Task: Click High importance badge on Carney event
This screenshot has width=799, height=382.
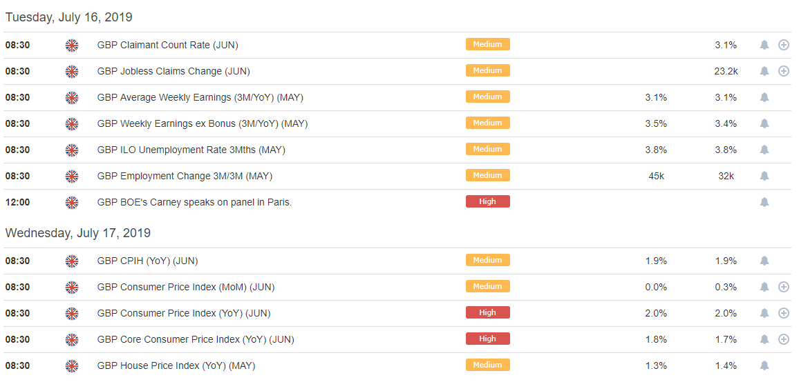Action: pyautogui.click(x=488, y=201)
